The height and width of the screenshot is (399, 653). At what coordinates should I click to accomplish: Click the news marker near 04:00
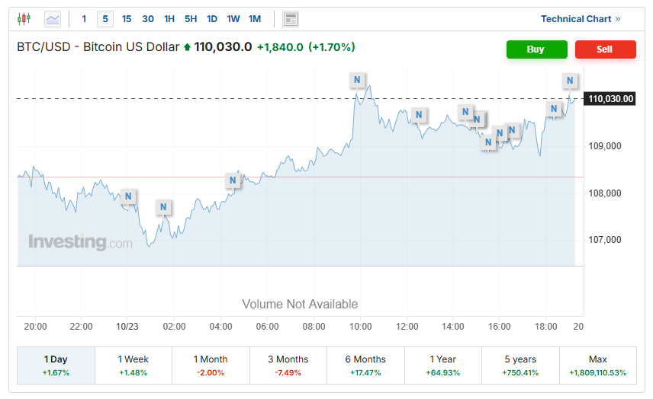coord(233,180)
